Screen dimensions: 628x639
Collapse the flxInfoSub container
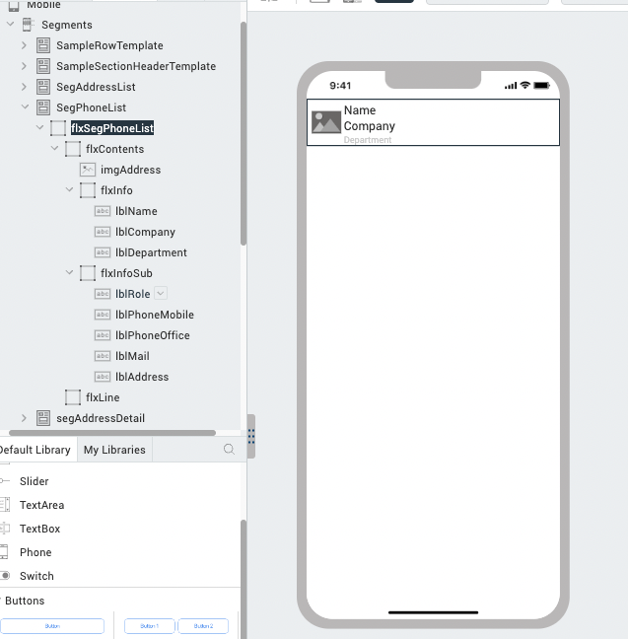click(69, 272)
